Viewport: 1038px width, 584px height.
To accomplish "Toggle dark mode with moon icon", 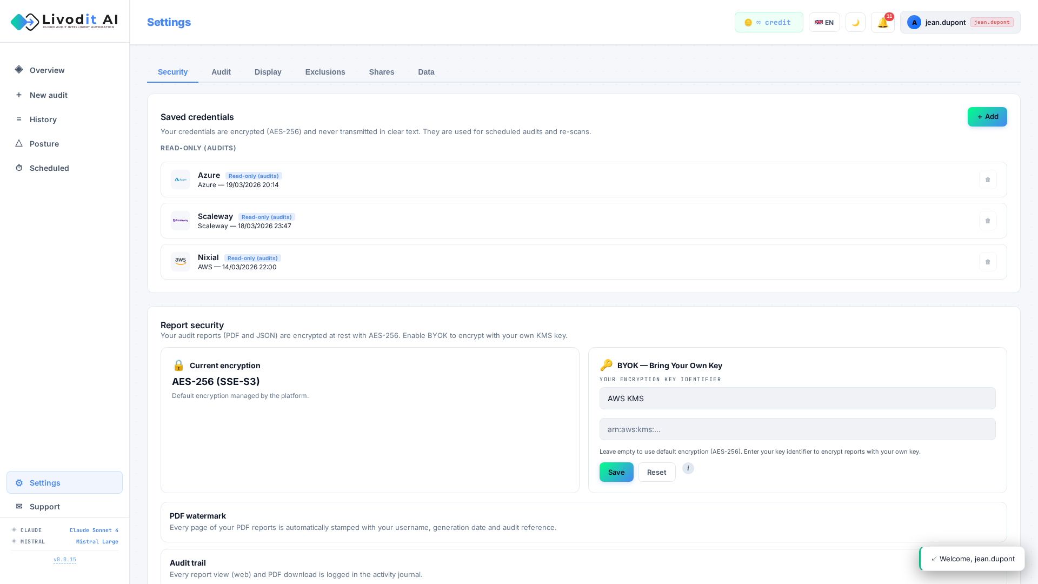I will point(855,23).
